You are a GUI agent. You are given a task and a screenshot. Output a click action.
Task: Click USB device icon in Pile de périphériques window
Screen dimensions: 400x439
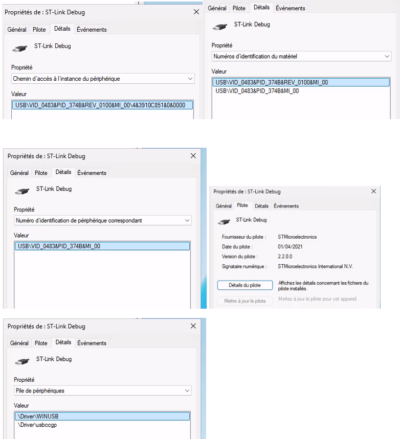pos(22,362)
